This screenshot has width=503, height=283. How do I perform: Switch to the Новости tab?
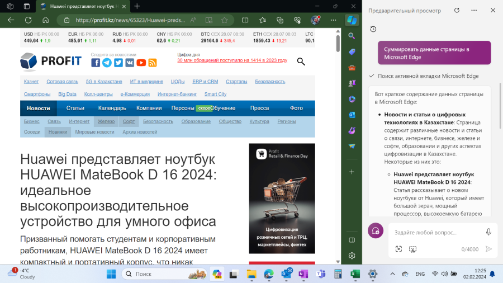39,108
